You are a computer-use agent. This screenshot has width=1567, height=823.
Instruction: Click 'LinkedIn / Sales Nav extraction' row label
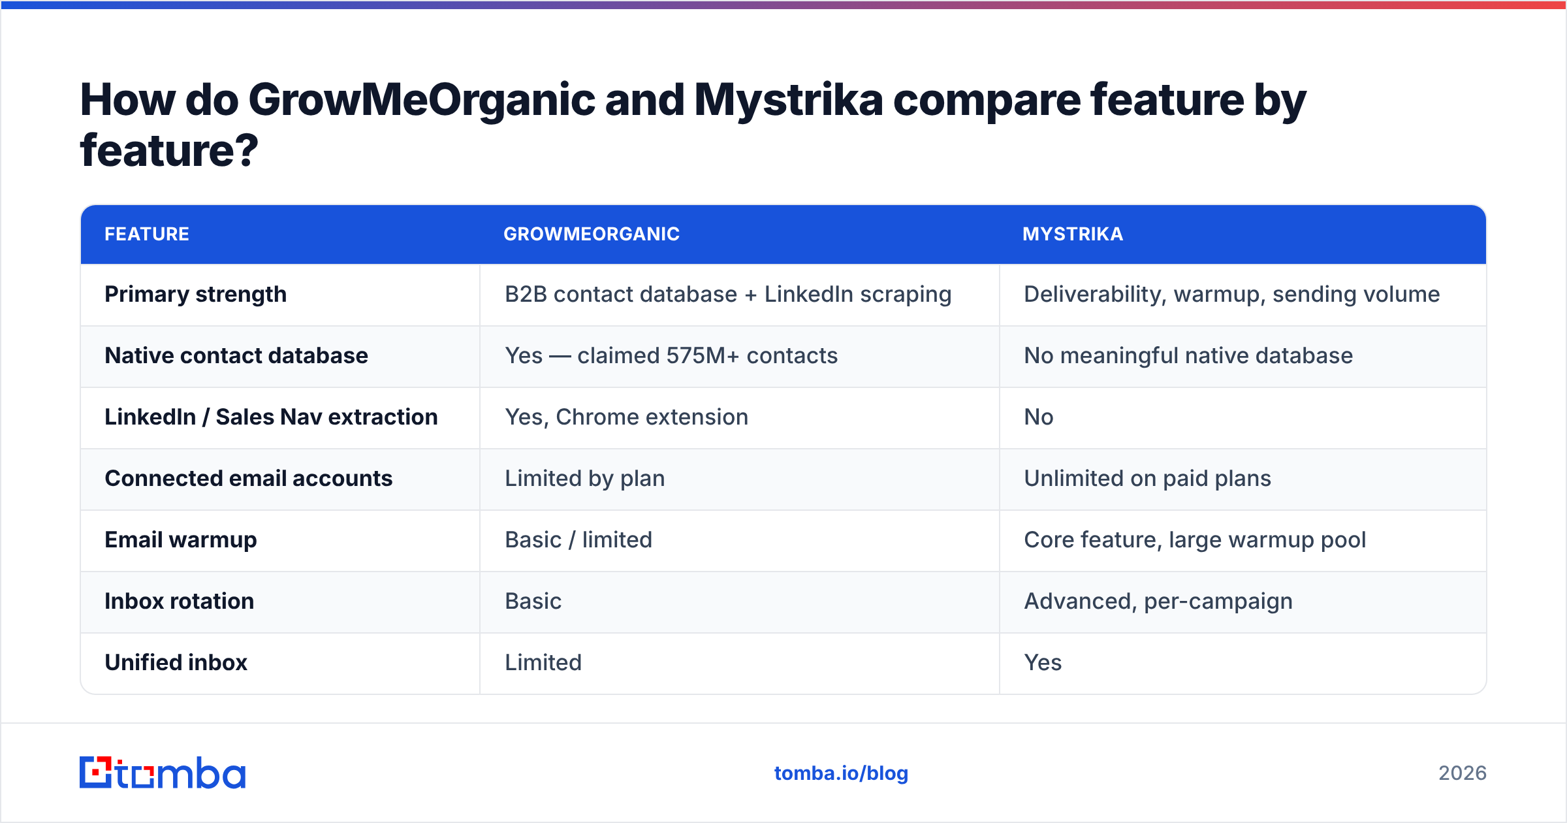pyautogui.click(x=271, y=417)
